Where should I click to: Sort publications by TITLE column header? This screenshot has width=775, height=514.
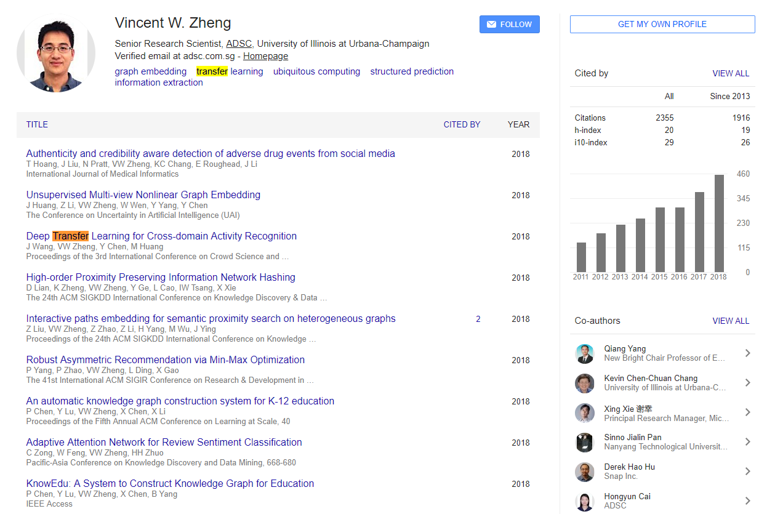37,124
